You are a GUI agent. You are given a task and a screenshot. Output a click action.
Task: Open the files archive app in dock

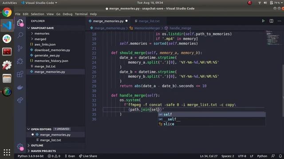[7, 79]
